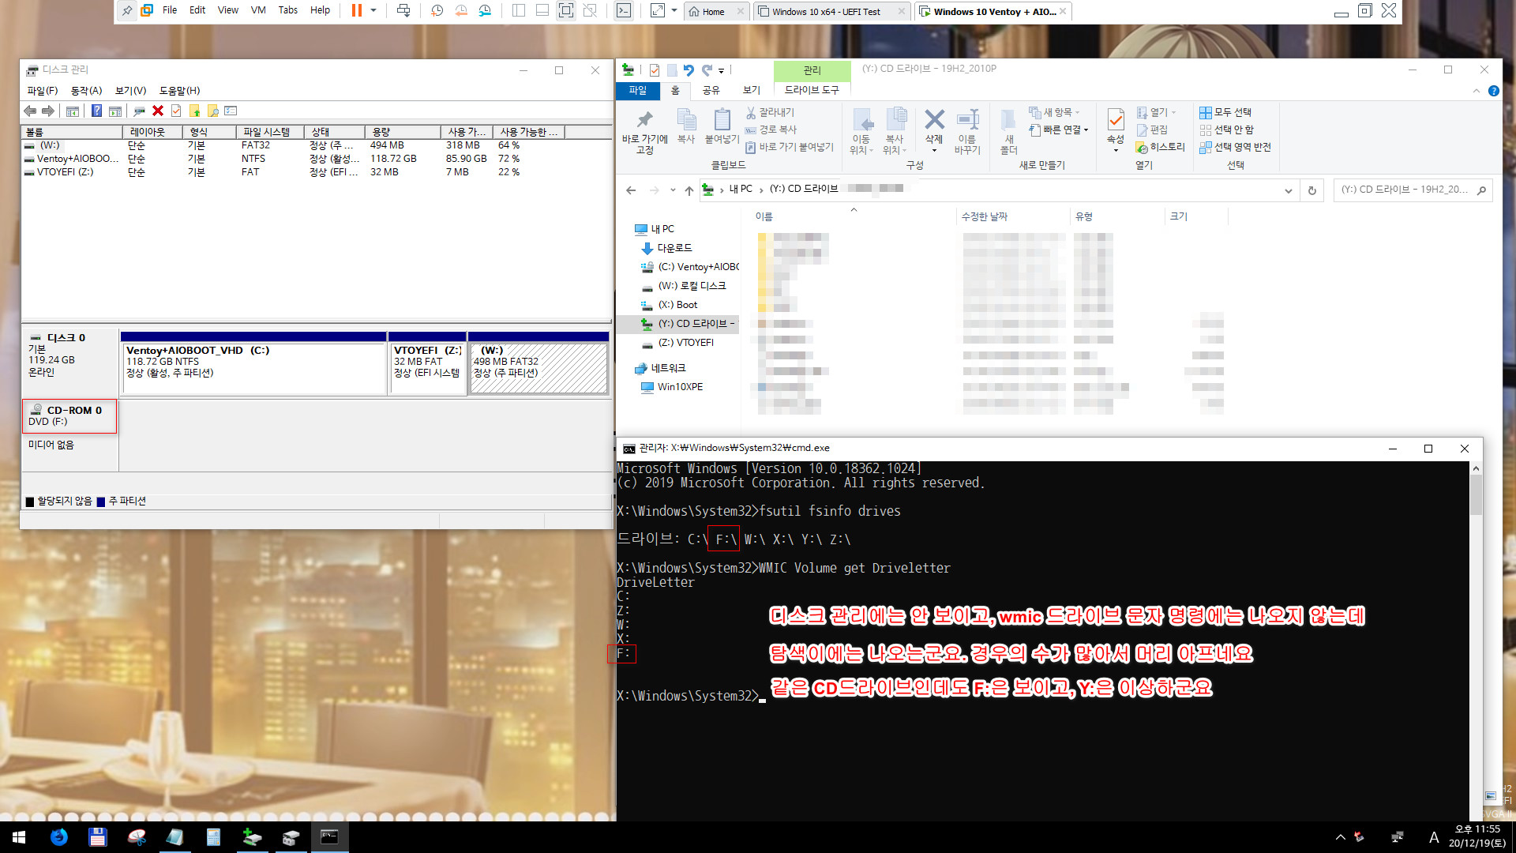The height and width of the screenshot is (853, 1516).
Task: Revert VM to previous snapshot icon
Action: click(461, 11)
